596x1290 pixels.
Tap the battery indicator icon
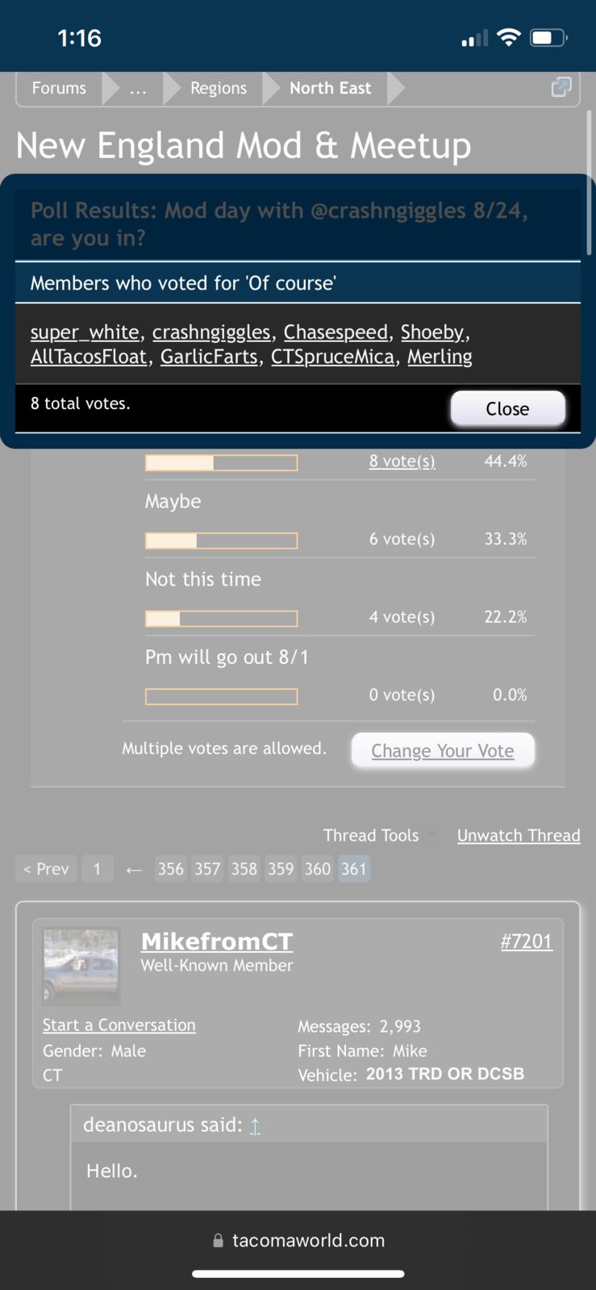pyautogui.click(x=548, y=37)
